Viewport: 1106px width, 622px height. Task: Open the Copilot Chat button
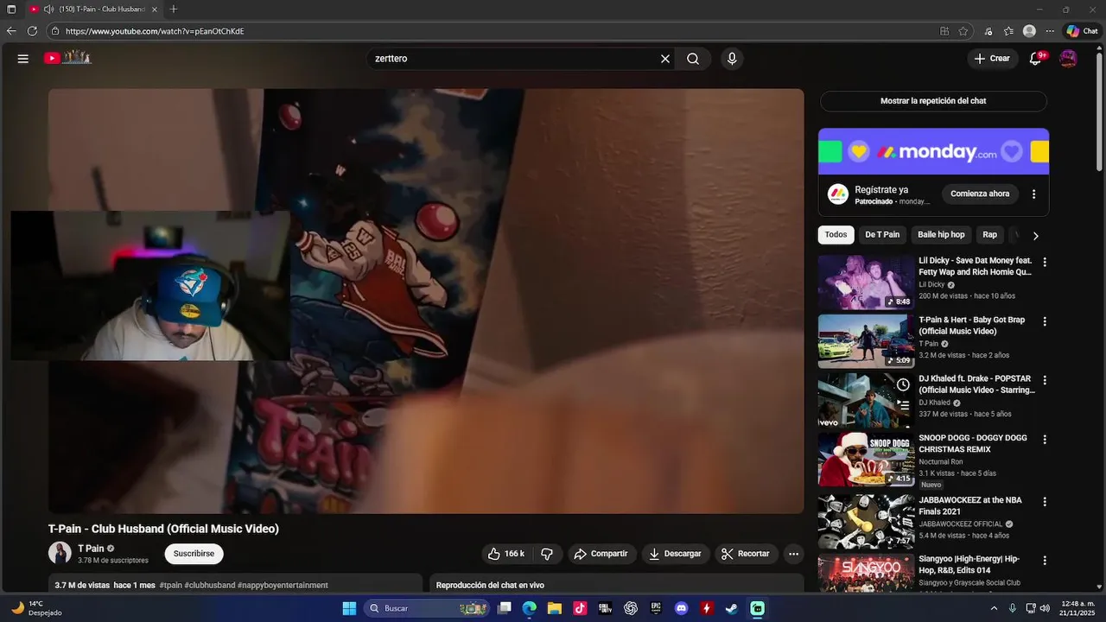tap(1082, 31)
